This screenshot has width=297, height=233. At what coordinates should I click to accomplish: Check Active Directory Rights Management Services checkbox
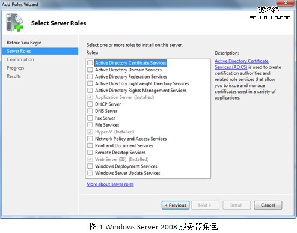[x=90, y=90]
